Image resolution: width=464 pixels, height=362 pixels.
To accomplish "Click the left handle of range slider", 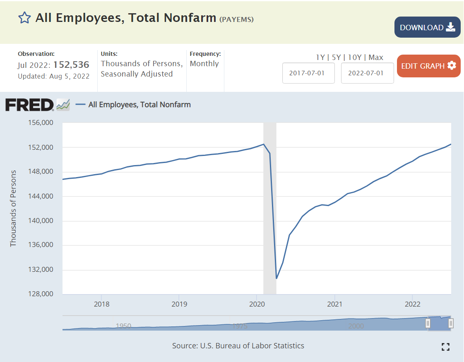I will click(x=428, y=323).
